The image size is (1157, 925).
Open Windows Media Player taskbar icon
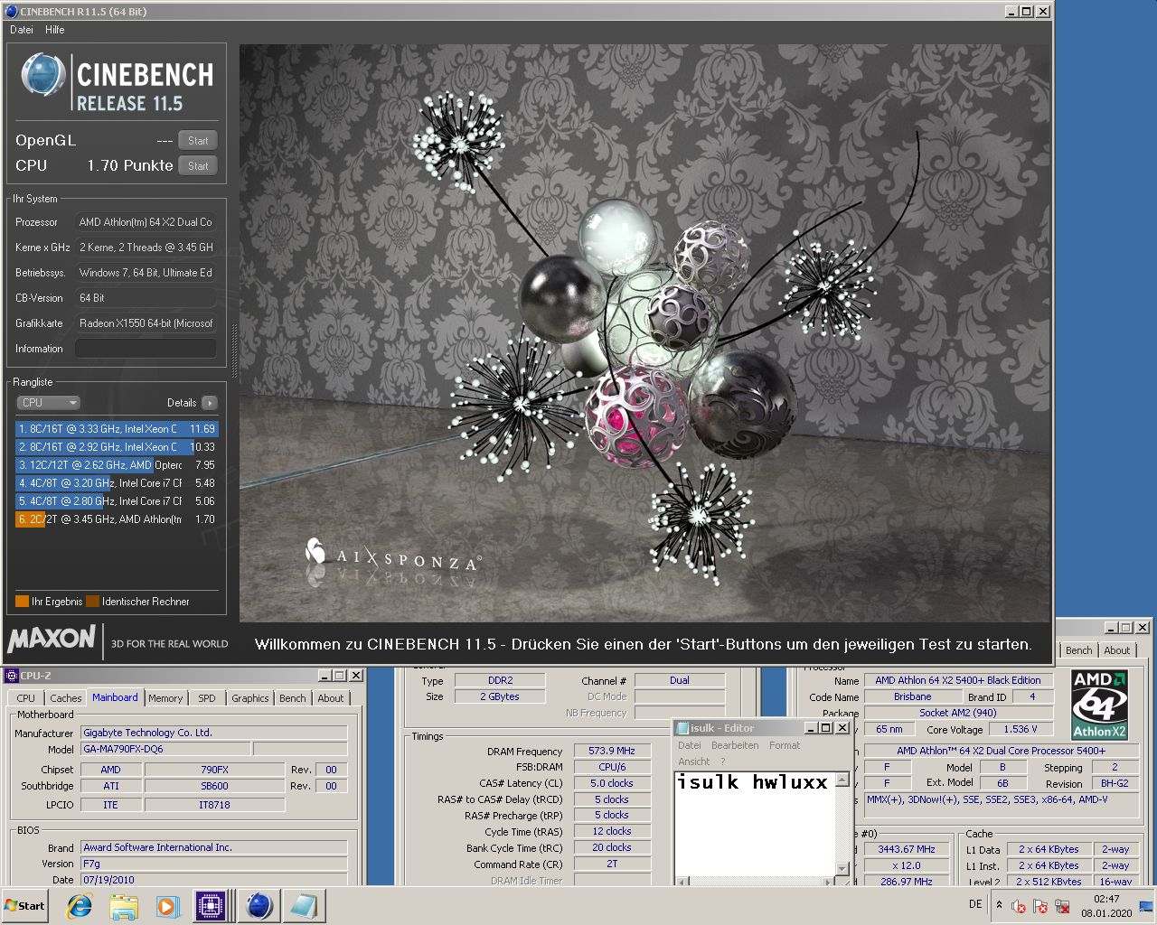point(167,906)
